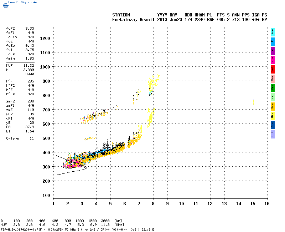The height and width of the screenshot is (232, 285).
Task: Click the M value 3.380
Action: click(x=29, y=70)
